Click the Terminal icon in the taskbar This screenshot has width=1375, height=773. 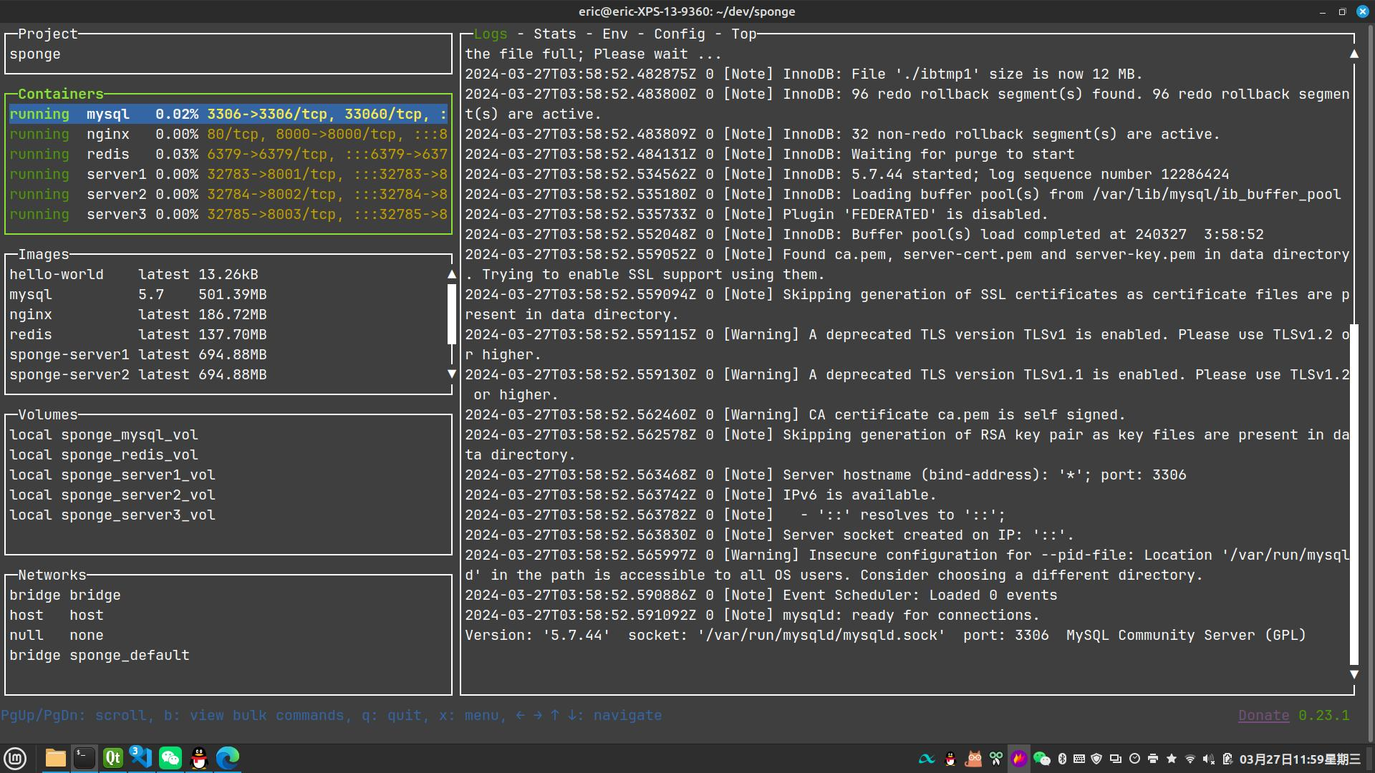pos(85,758)
